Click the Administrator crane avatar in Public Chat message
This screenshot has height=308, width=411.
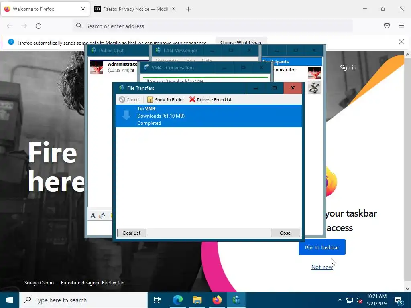coord(97,67)
